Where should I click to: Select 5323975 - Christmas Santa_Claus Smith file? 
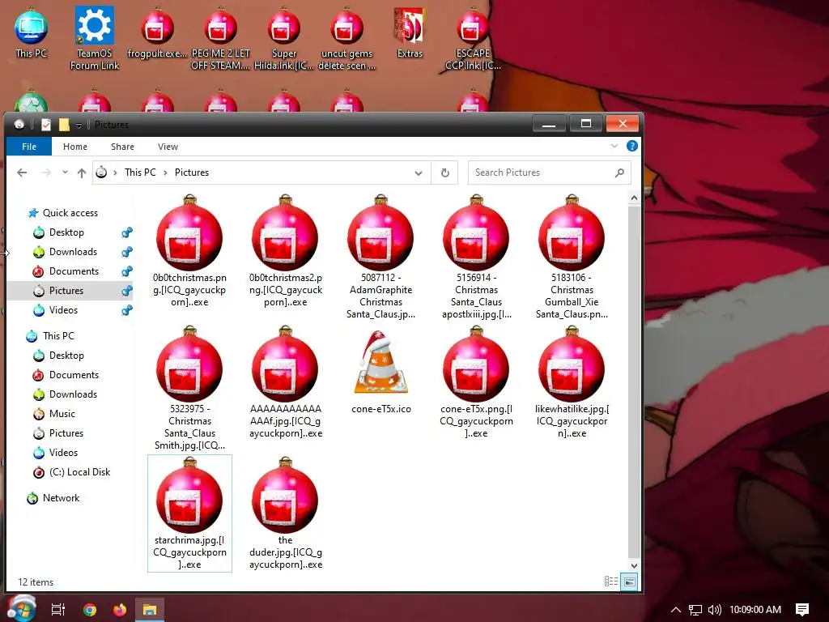(189, 388)
